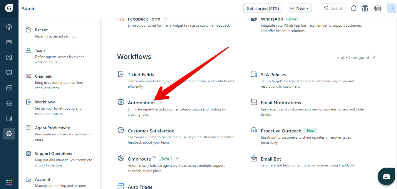Open the New dropdown button

click(x=300, y=8)
